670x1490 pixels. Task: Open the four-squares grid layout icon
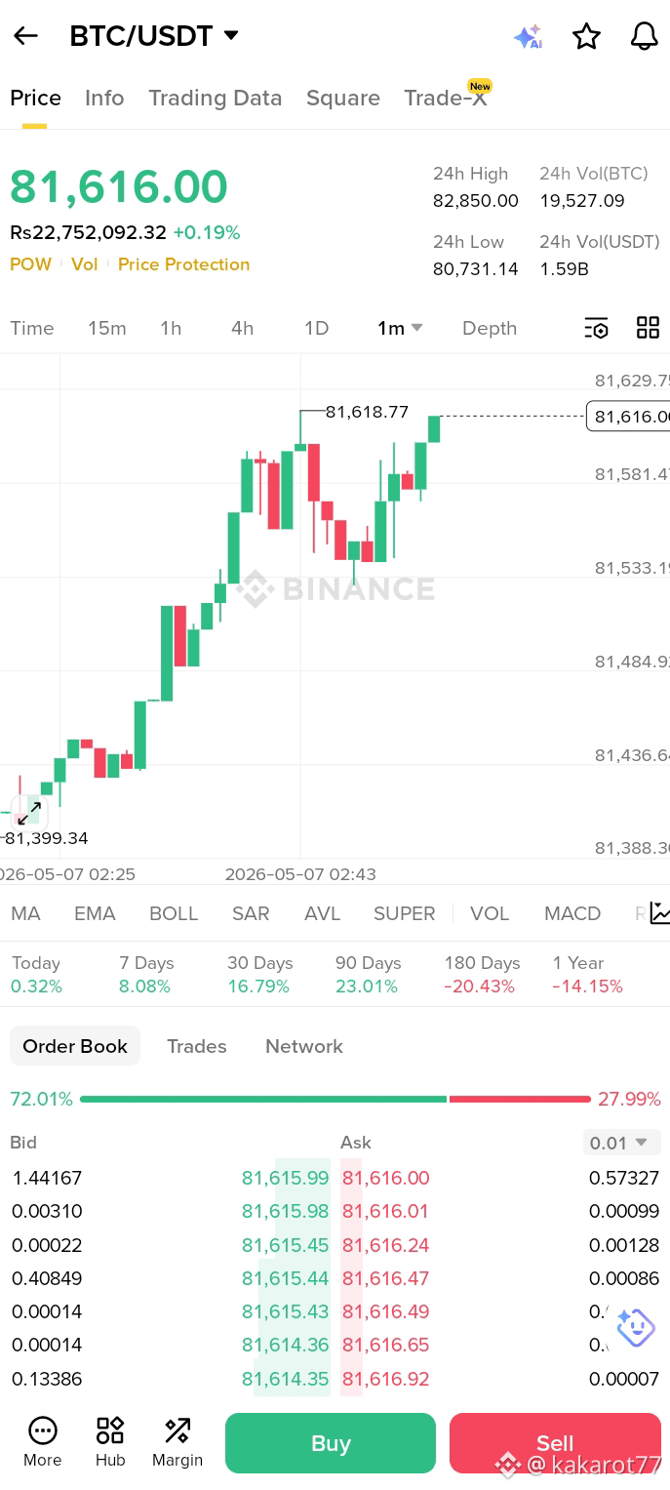click(648, 328)
